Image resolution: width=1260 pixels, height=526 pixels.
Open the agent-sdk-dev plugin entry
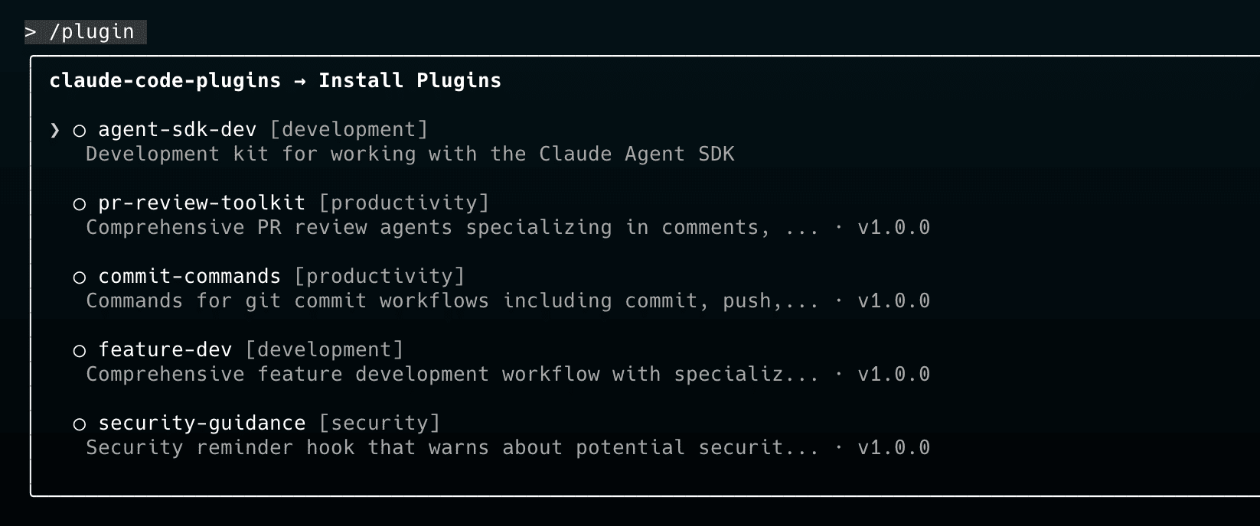coord(177,130)
